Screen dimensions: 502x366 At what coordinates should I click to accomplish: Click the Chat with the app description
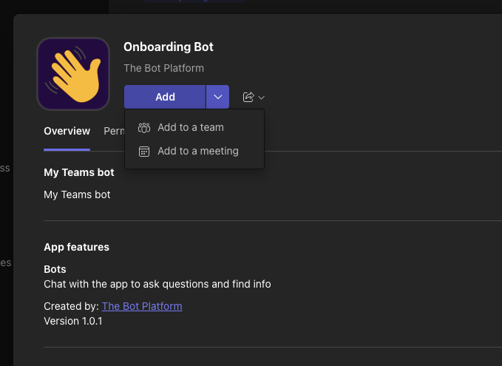tap(157, 284)
